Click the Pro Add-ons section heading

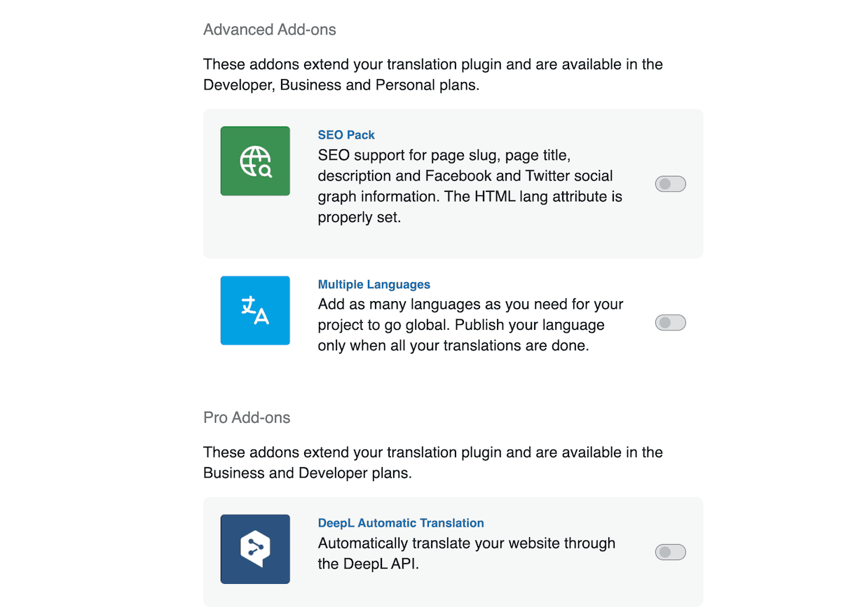coord(246,417)
